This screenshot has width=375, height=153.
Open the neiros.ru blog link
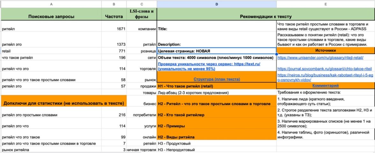point(325,77)
